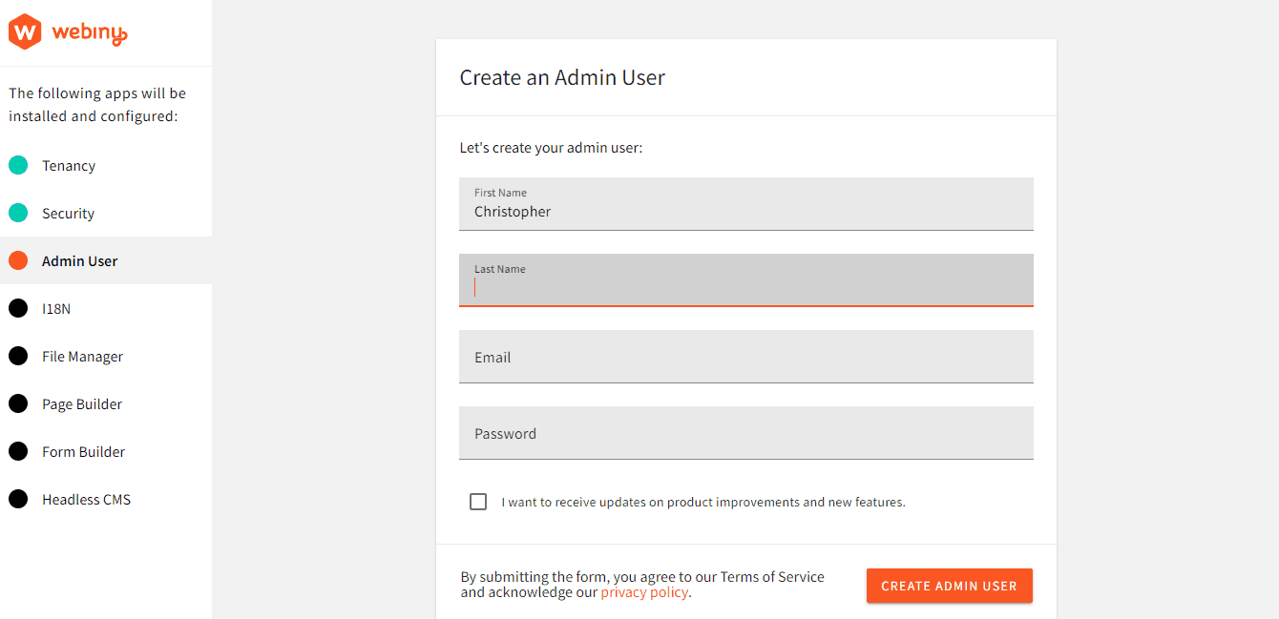Select the I18N step indicator circle
Image resolution: width=1279 pixels, height=619 pixels.
[17, 308]
